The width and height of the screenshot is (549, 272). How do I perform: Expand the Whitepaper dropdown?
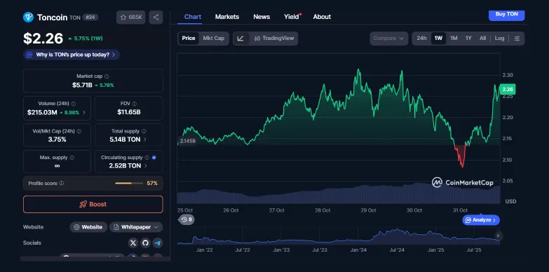pos(136,227)
